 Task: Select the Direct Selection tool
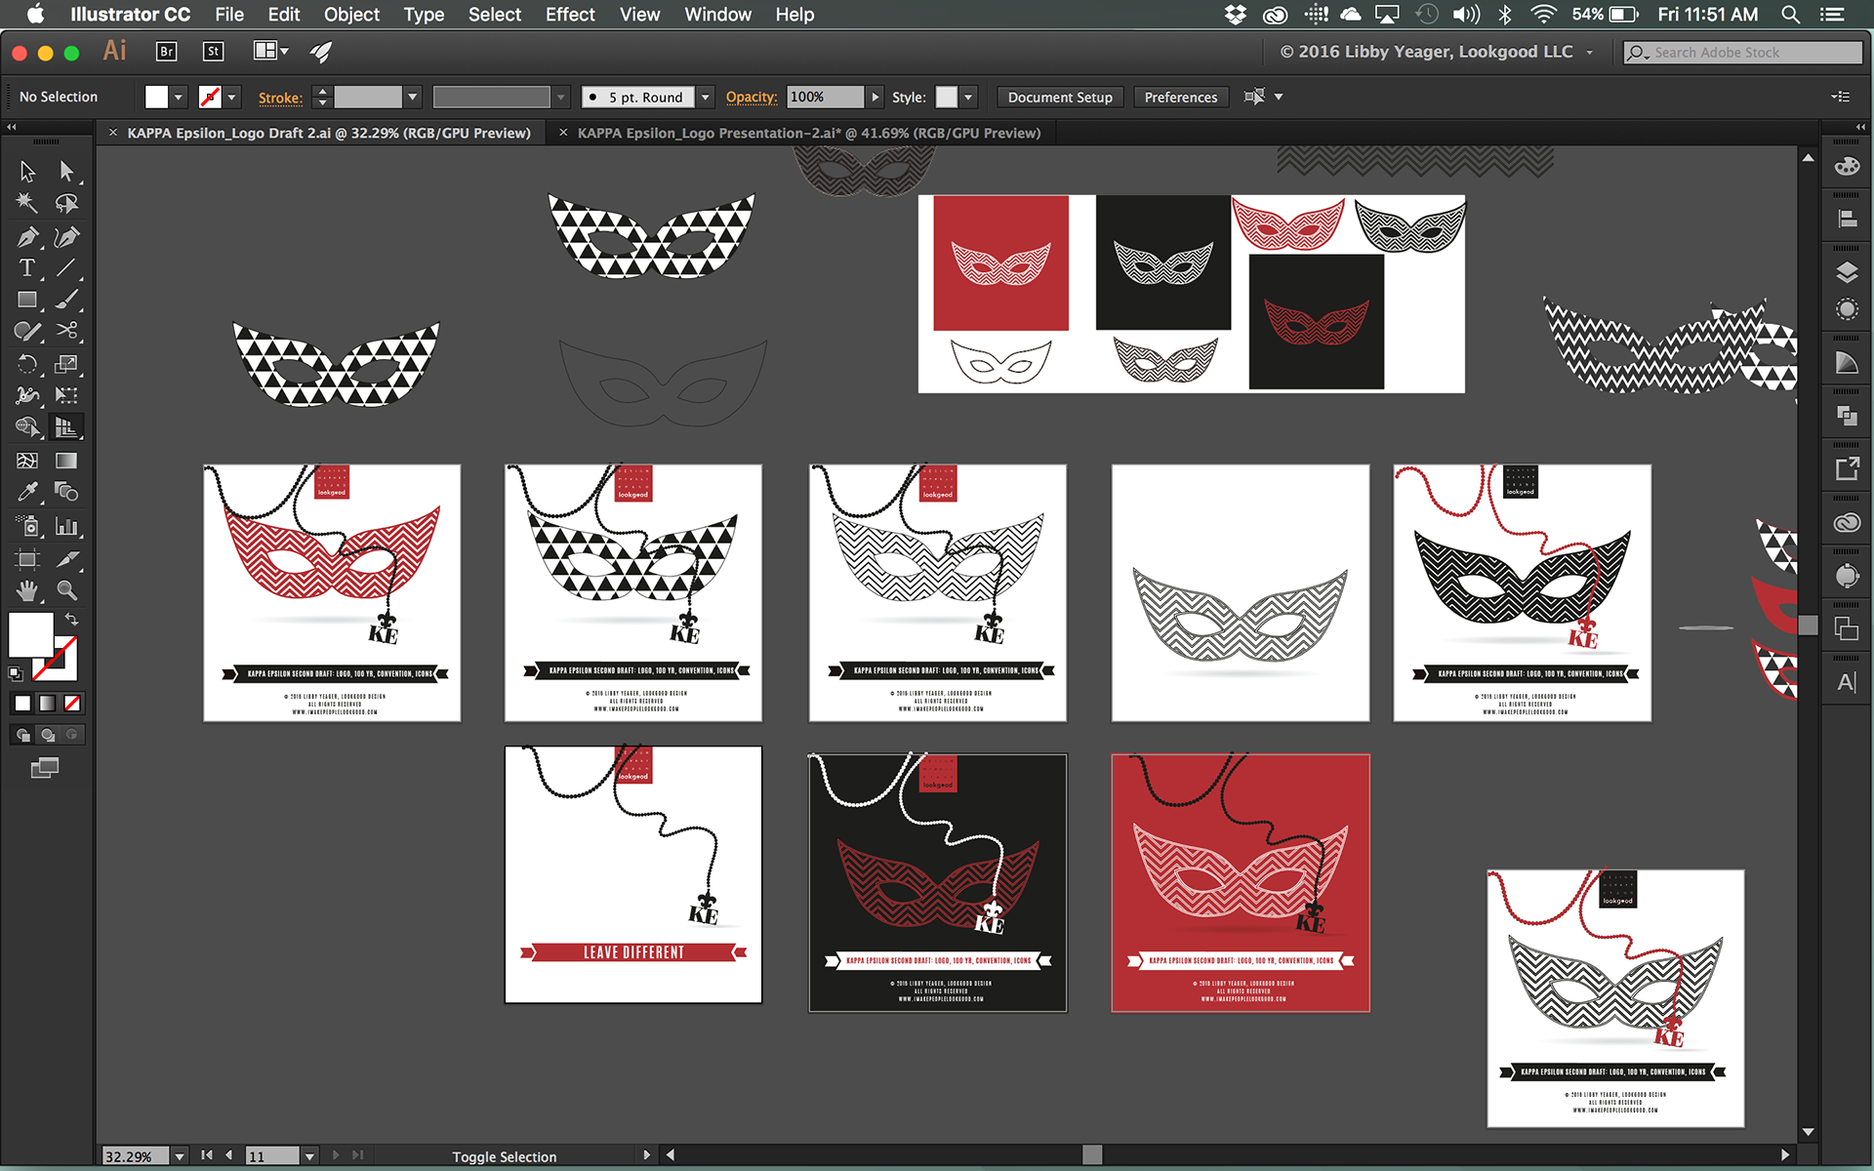click(x=66, y=172)
